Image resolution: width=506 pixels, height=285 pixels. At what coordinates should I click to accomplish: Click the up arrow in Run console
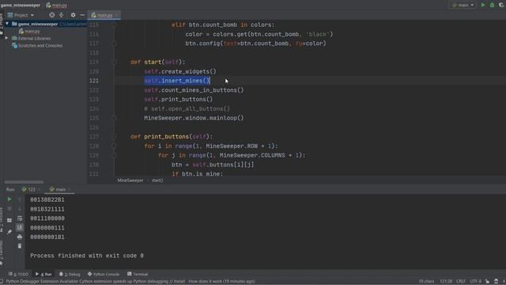(x=20, y=199)
